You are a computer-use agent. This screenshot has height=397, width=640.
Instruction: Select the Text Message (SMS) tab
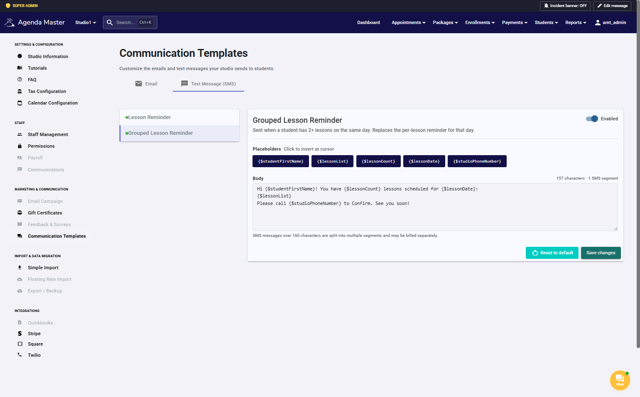[208, 84]
